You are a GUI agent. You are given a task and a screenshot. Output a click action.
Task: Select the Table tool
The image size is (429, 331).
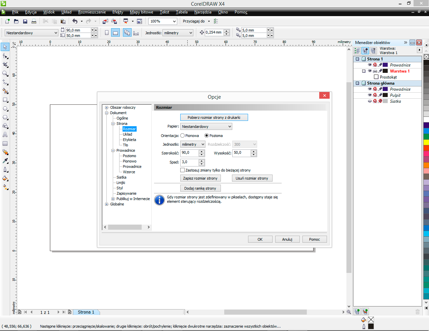[x=5, y=143]
